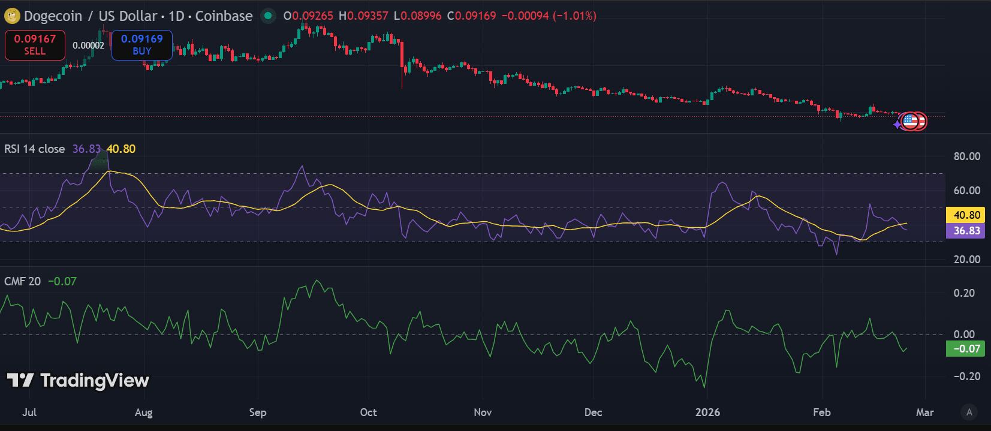
Task: Click the 2026 label on the time axis
Action: tap(707, 412)
